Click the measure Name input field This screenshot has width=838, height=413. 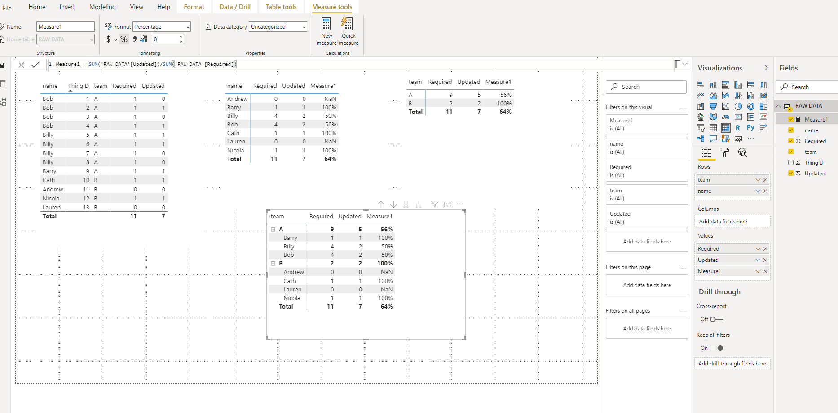tap(66, 27)
